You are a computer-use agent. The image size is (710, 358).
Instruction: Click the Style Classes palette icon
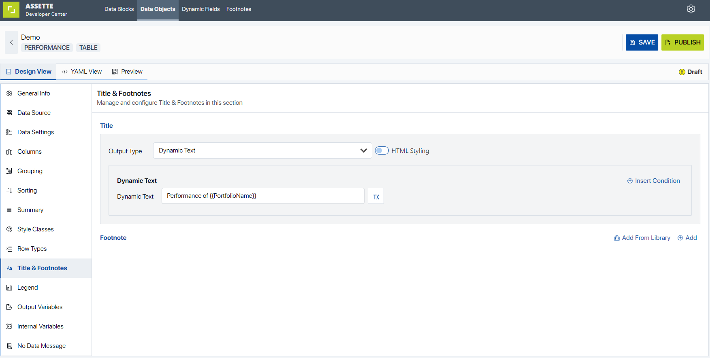9,229
